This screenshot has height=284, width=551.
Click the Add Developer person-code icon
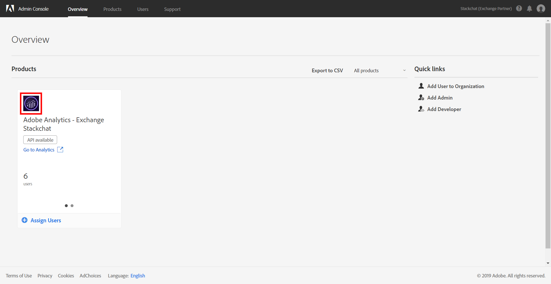point(421,109)
